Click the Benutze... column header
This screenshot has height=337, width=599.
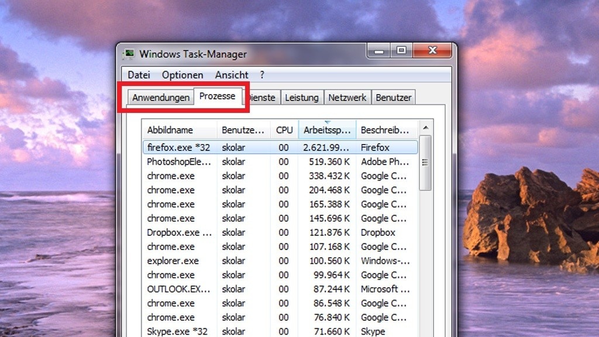[243, 129]
